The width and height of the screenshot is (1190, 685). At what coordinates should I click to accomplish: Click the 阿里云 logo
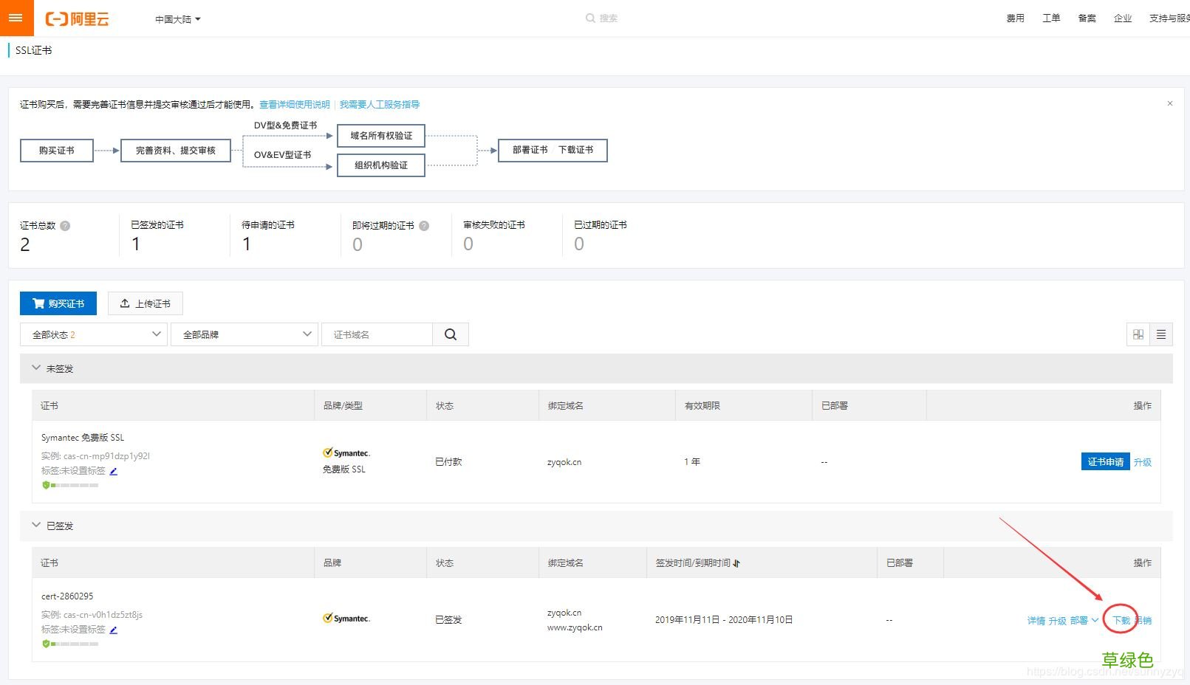[x=78, y=19]
